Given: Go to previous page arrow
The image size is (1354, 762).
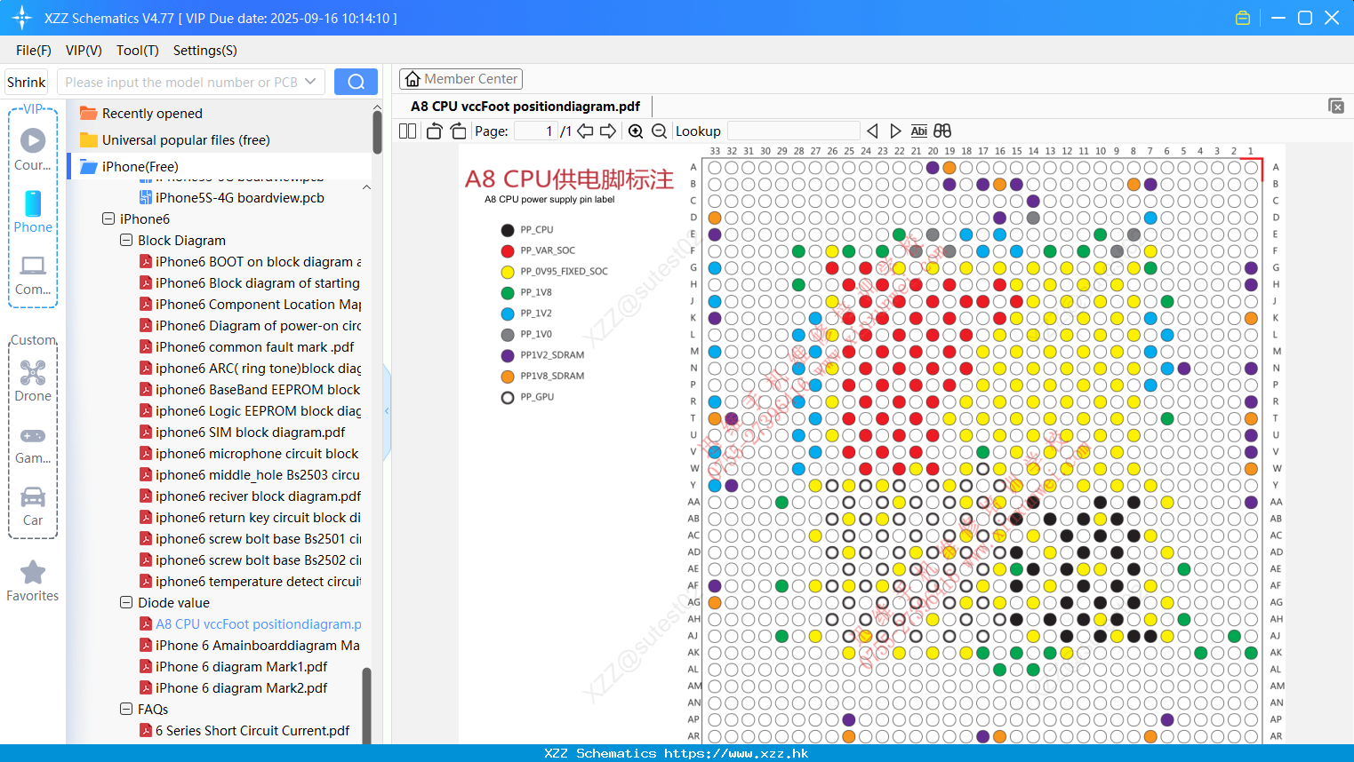Looking at the screenshot, I should coord(585,131).
